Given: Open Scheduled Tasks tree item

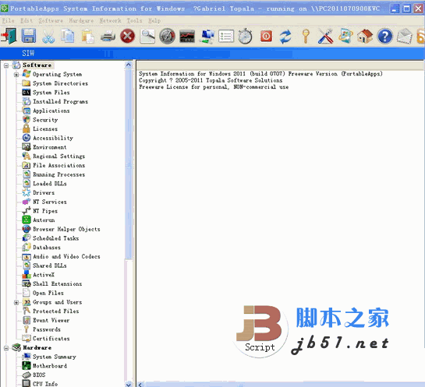Looking at the screenshot, I should pos(55,238).
